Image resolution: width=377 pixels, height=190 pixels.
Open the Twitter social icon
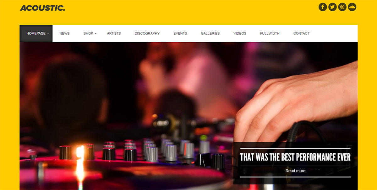pyautogui.click(x=332, y=7)
